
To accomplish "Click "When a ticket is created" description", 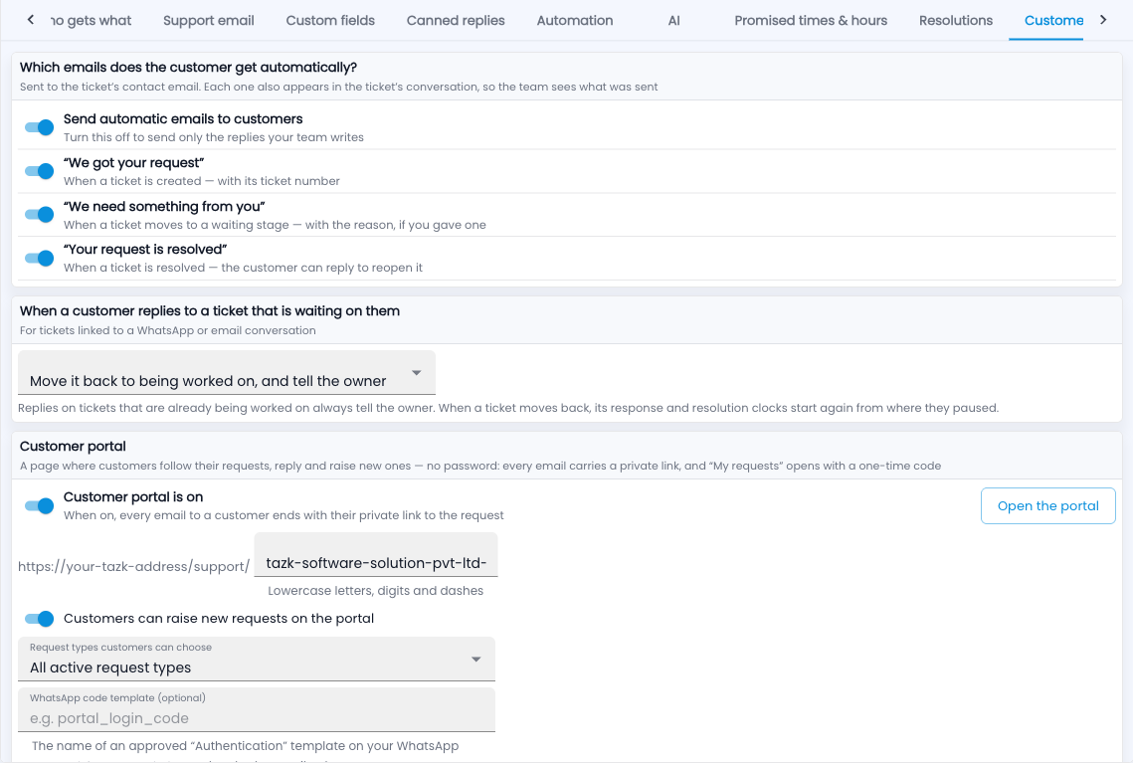I will (202, 181).
